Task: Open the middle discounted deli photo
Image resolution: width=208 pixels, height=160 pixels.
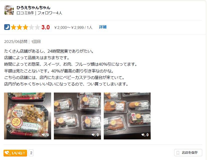Action: pyautogui.click(x=77, y=116)
